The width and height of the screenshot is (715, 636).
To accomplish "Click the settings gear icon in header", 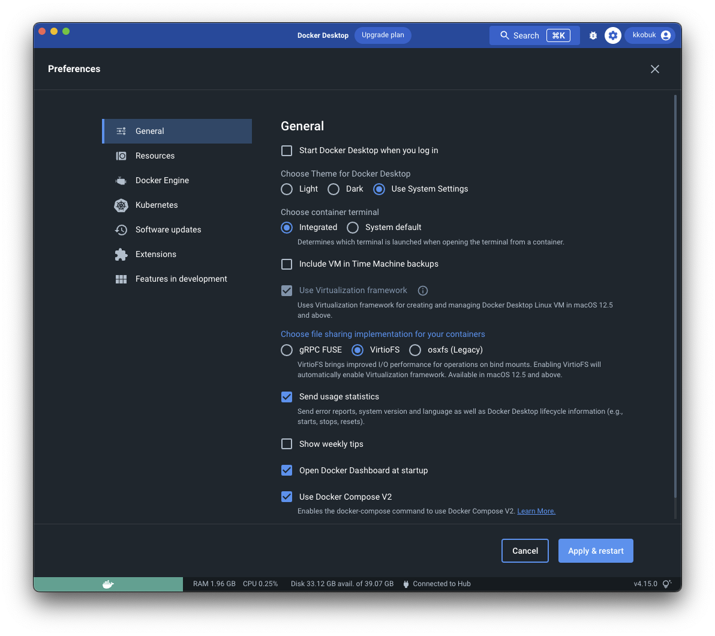I will pyautogui.click(x=613, y=35).
